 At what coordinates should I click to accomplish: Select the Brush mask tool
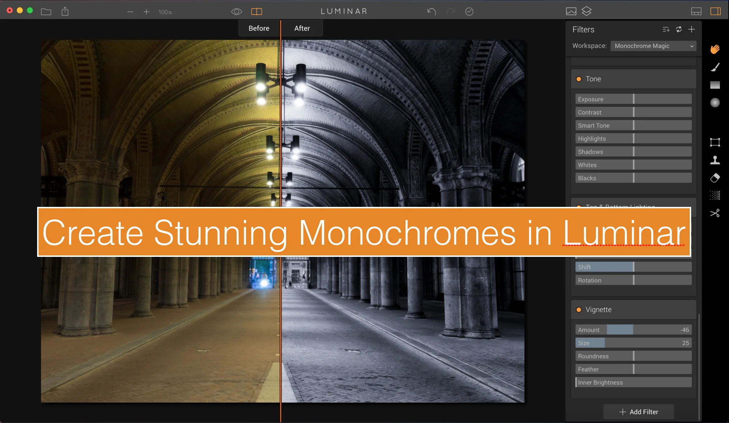tap(715, 67)
